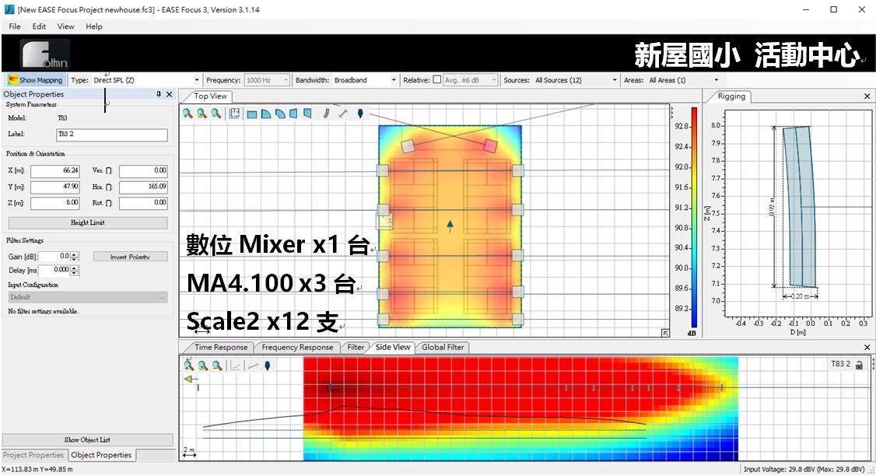Click the Delay ms stepper arrows

75,271
